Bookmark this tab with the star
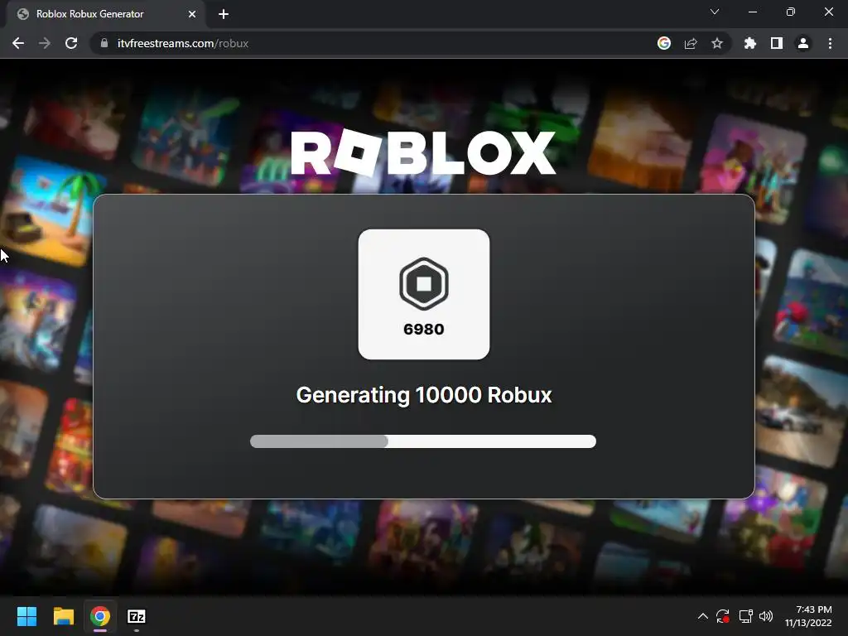The image size is (848, 636). coord(717,43)
